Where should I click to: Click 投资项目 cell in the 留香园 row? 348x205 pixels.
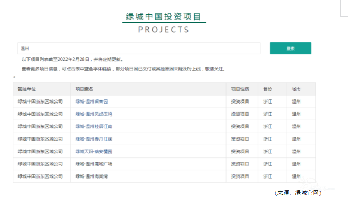pos(240,101)
